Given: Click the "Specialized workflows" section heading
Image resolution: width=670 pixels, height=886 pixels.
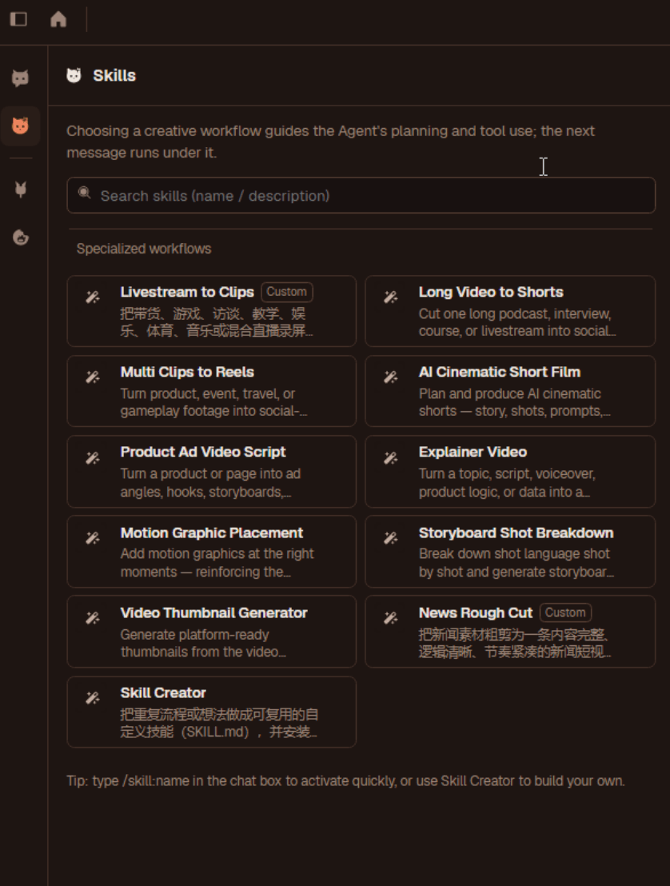Looking at the screenshot, I should (143, 249).
